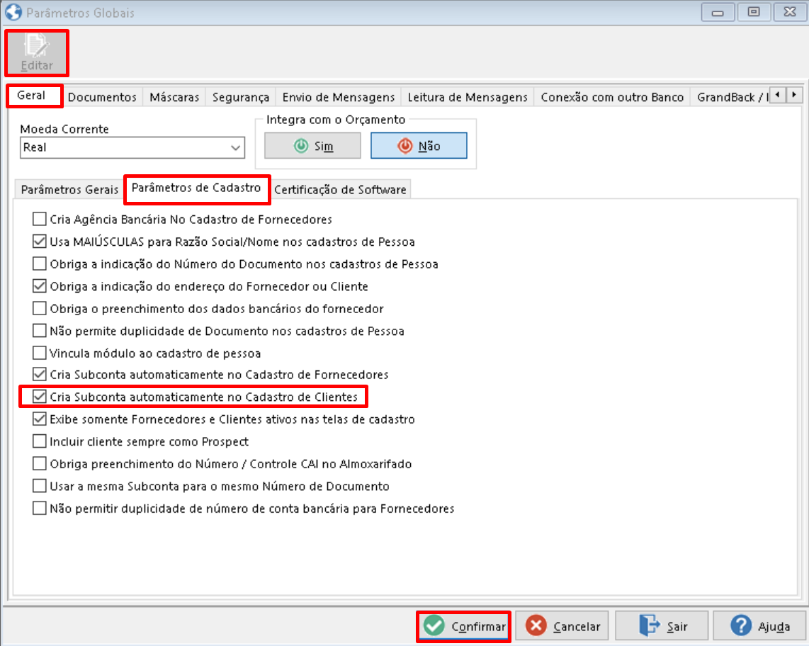Check Não permite duplicidade de Documento

[x=39, y=331]
